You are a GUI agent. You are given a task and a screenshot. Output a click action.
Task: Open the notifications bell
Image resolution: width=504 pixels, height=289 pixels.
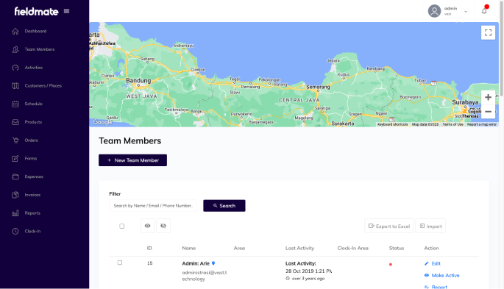(x=484, y=11)
